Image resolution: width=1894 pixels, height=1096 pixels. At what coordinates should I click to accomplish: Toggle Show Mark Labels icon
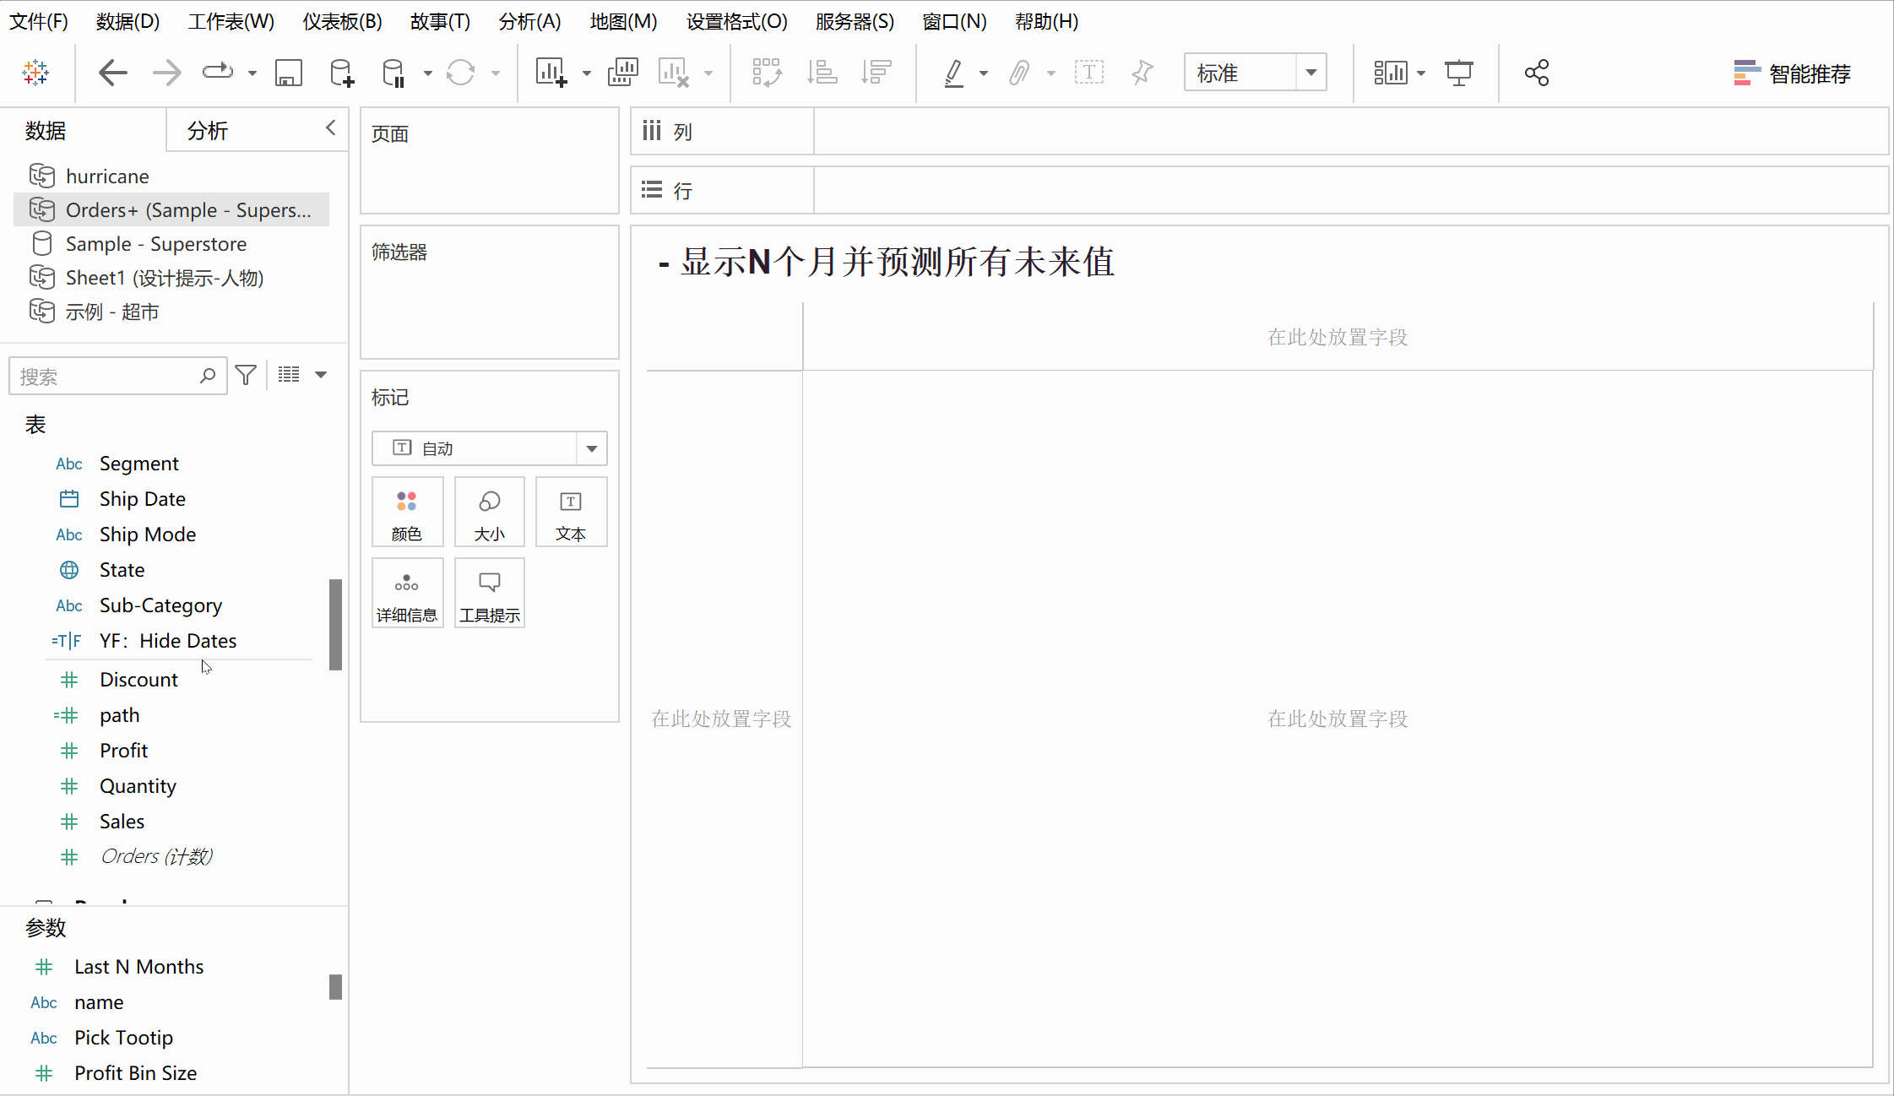click(x=1088, y=73)
